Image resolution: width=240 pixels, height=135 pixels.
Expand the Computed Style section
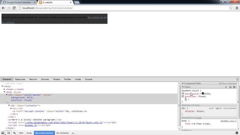(x=183, y=83)
